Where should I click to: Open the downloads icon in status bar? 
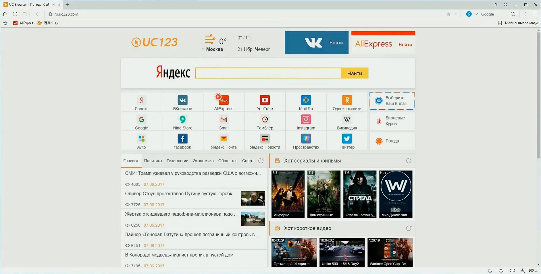[501, 271]
